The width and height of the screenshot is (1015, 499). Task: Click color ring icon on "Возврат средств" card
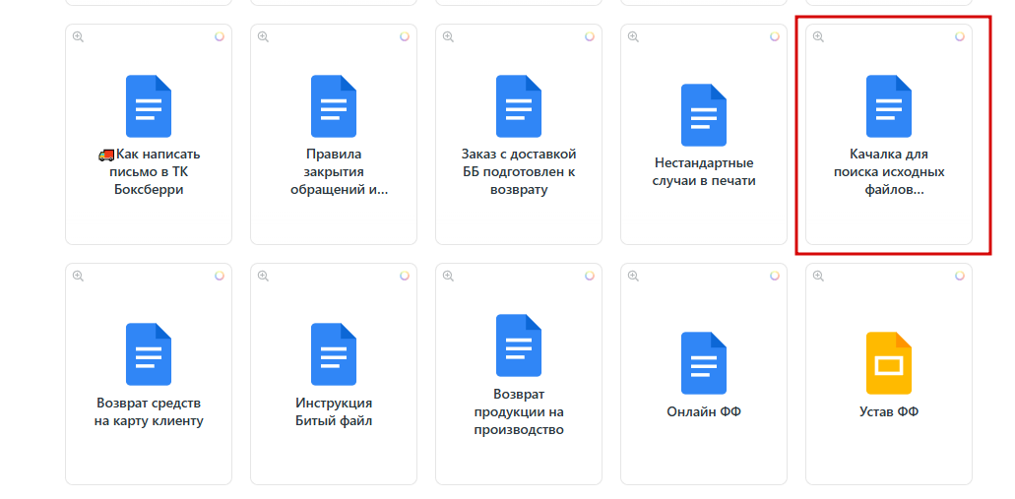point(220,276)
